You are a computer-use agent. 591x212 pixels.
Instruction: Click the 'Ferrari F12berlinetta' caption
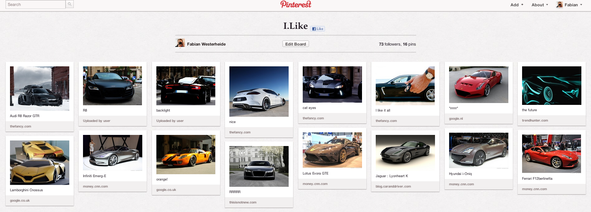(537, 179)
